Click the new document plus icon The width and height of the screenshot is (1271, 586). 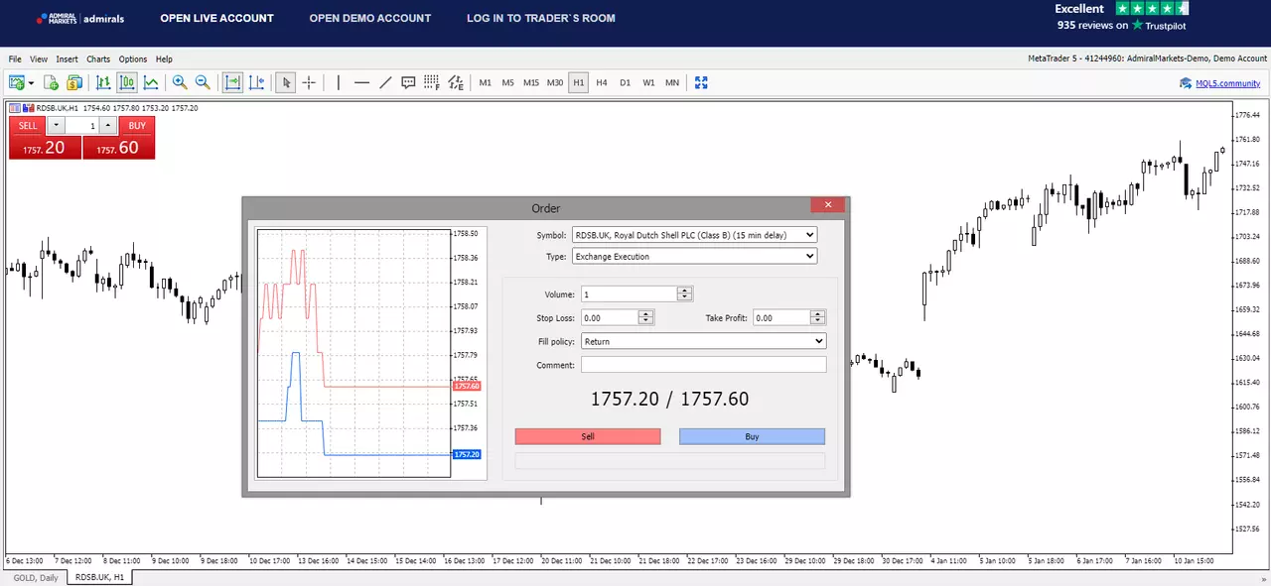click(x=52, y=83)
